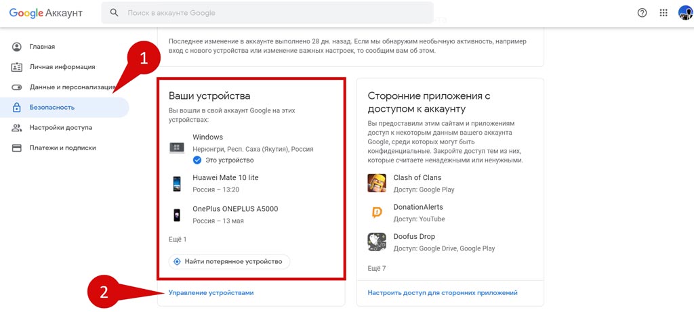
Task: Click the Huawei Mate 10 lite phone icon
Action: pos(177,183)
